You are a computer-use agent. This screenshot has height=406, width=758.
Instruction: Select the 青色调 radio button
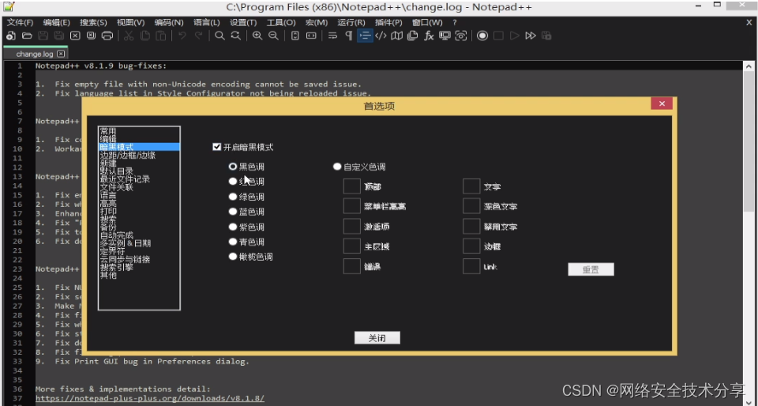[233, 242]
